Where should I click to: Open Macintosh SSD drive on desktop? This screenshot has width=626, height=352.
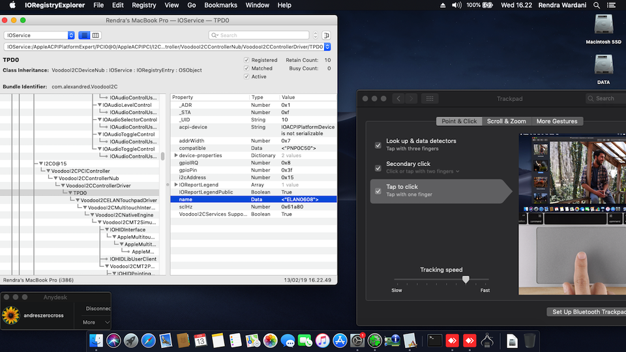[603, 29]
